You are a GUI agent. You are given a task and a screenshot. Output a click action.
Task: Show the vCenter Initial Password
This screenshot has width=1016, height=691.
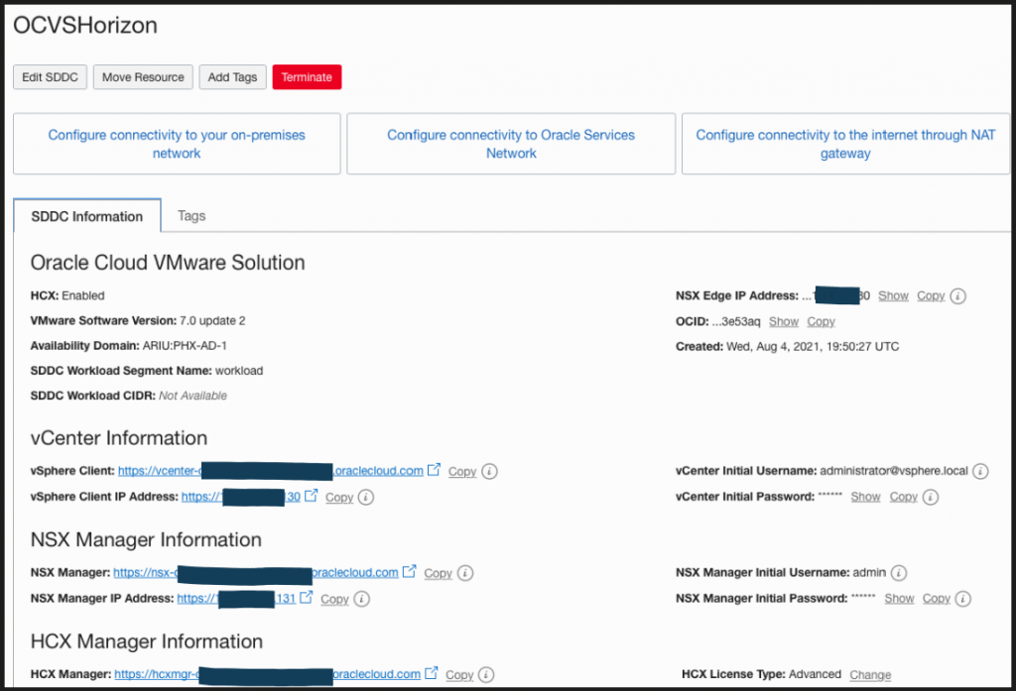point(865,497)
